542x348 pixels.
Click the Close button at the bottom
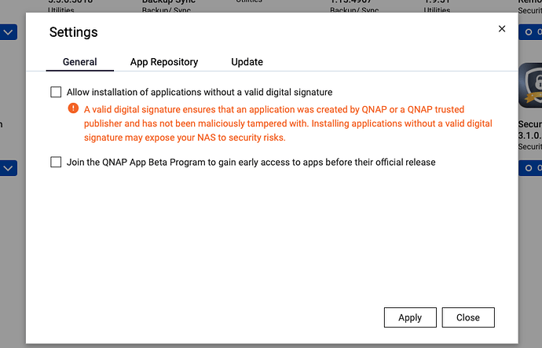pyautogui.click(x=467, y=317)
